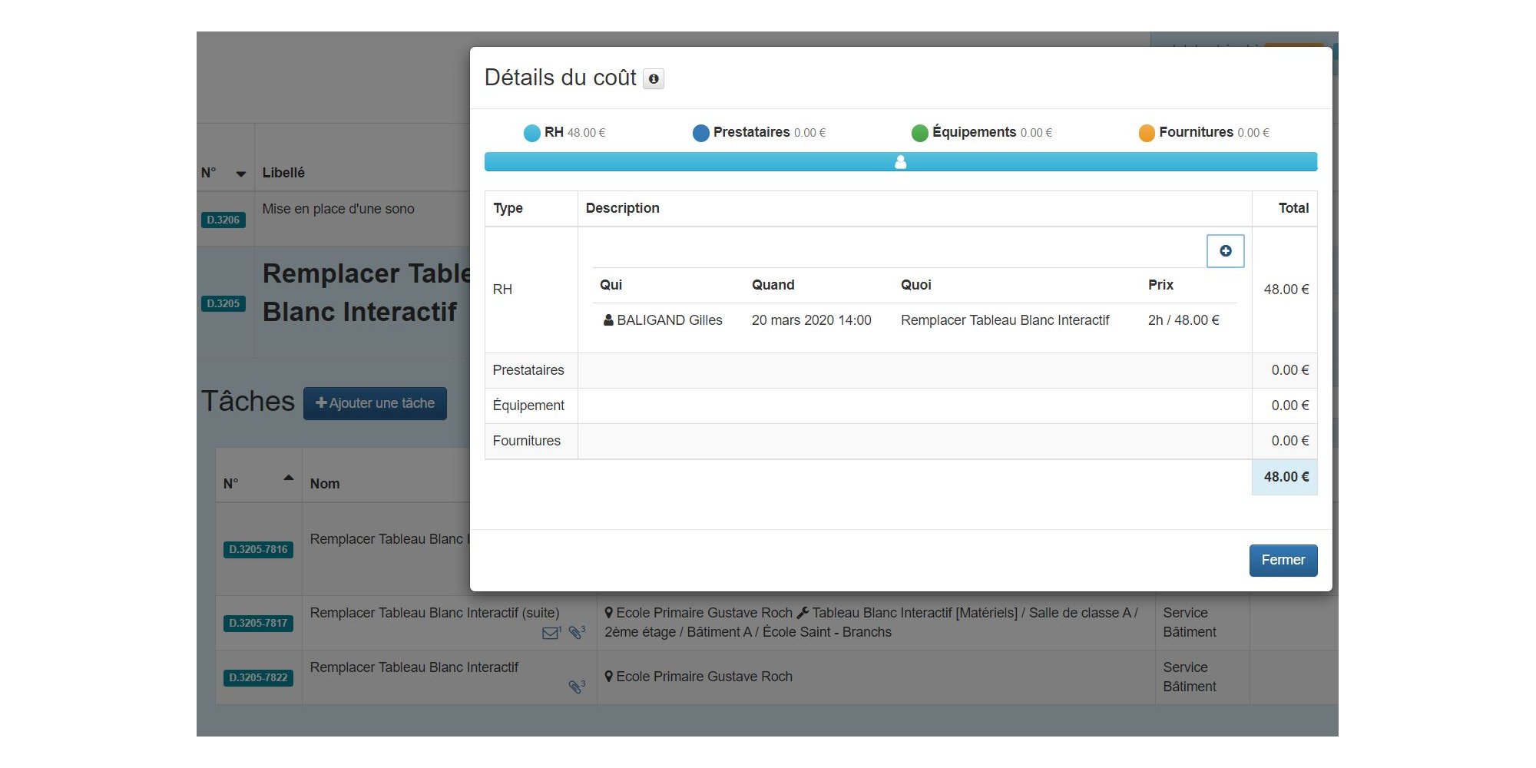
Task: Click wrench icon before Tableau Blanc Interactif [Matériels]
Action: tap(803, 613)
